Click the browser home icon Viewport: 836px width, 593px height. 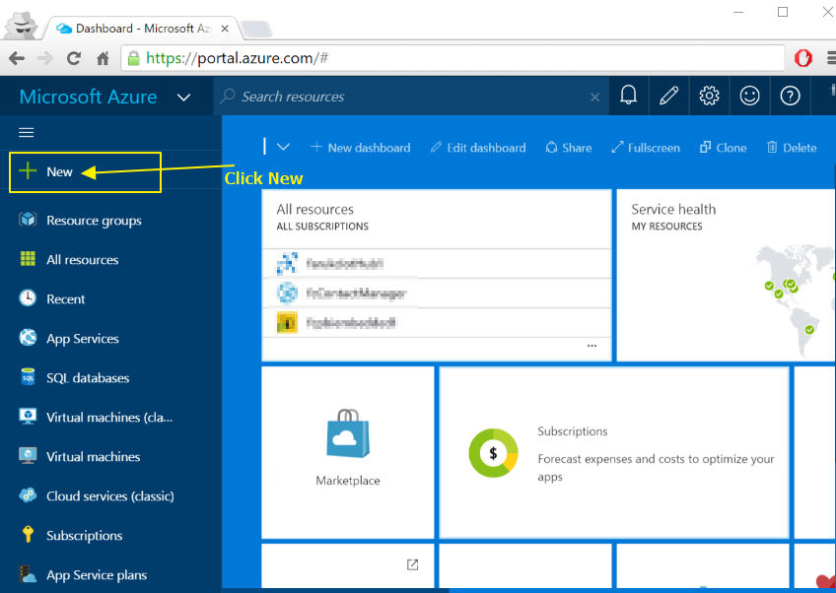point(103,58)
